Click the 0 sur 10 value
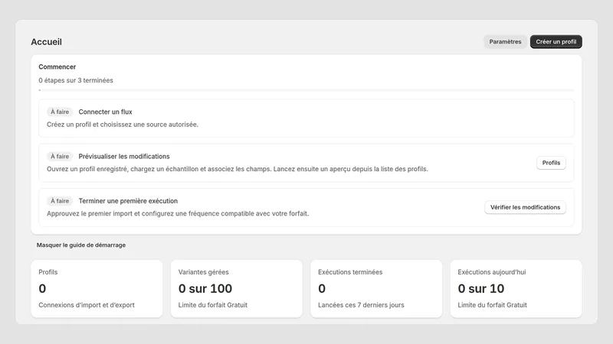613x344 pixels. (x=481, y=289)
